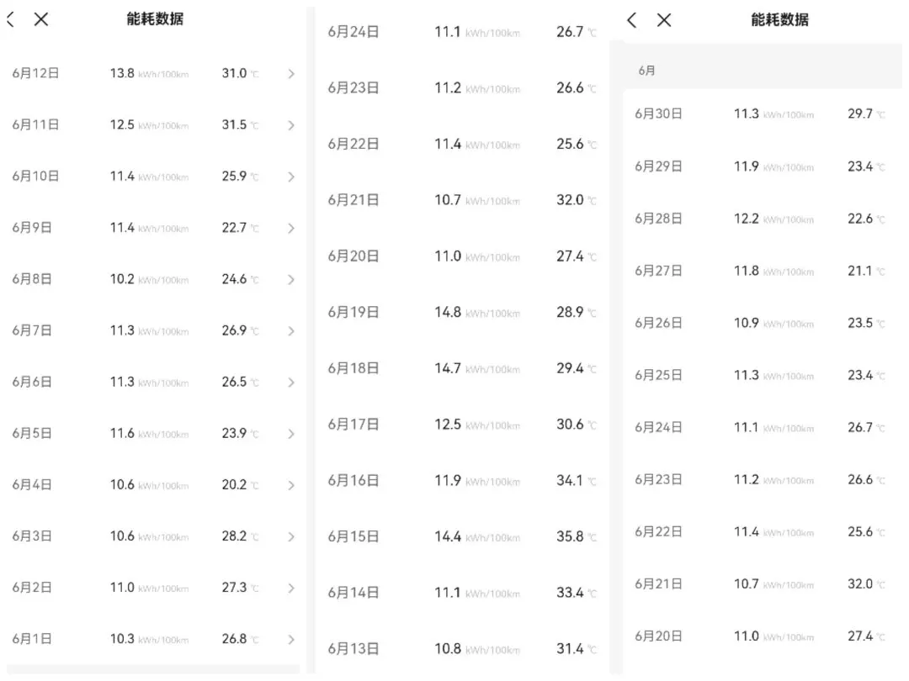This screenshot has height=681, width=909.
Task: Select the June 19 row with 14.8 consumption
Action: point(462,313)
